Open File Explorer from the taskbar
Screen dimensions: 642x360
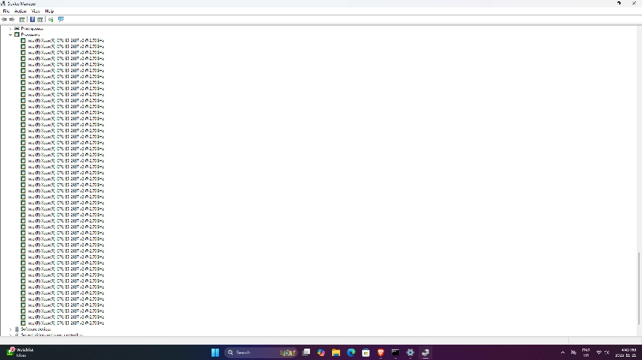[x=336, y=353]
